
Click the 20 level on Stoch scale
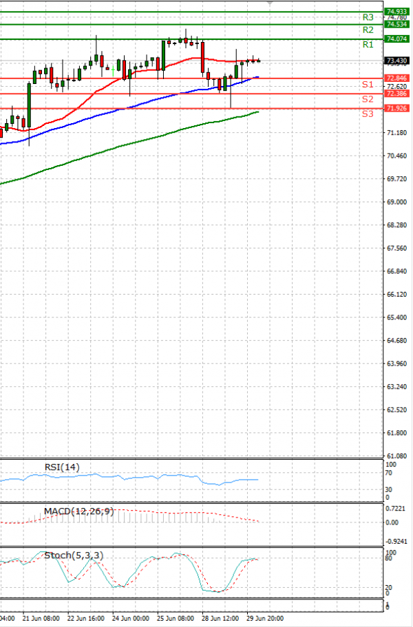388,588
